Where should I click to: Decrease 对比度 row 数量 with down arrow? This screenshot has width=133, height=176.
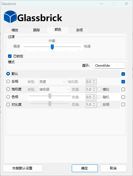click(94, 106)
